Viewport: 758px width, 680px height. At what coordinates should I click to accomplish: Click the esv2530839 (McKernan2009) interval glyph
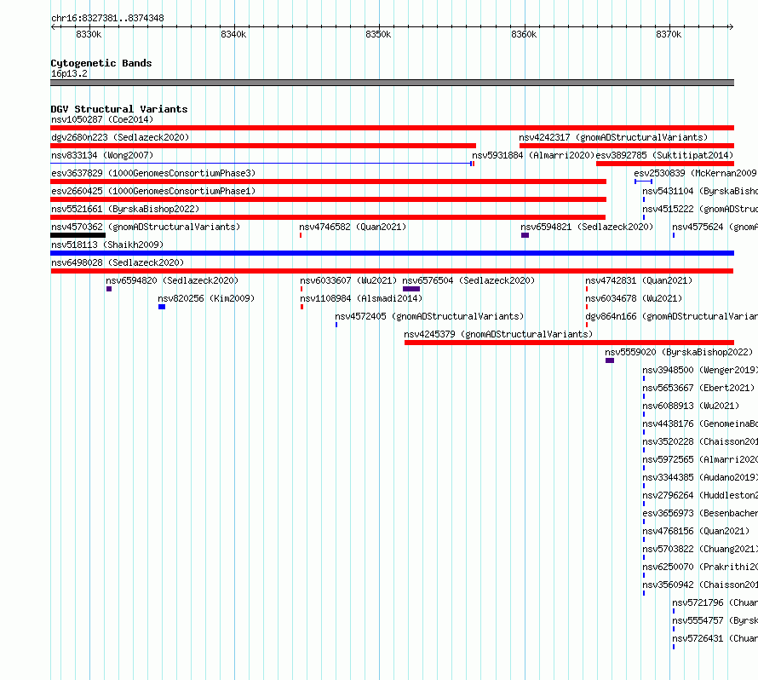(643, 182)
